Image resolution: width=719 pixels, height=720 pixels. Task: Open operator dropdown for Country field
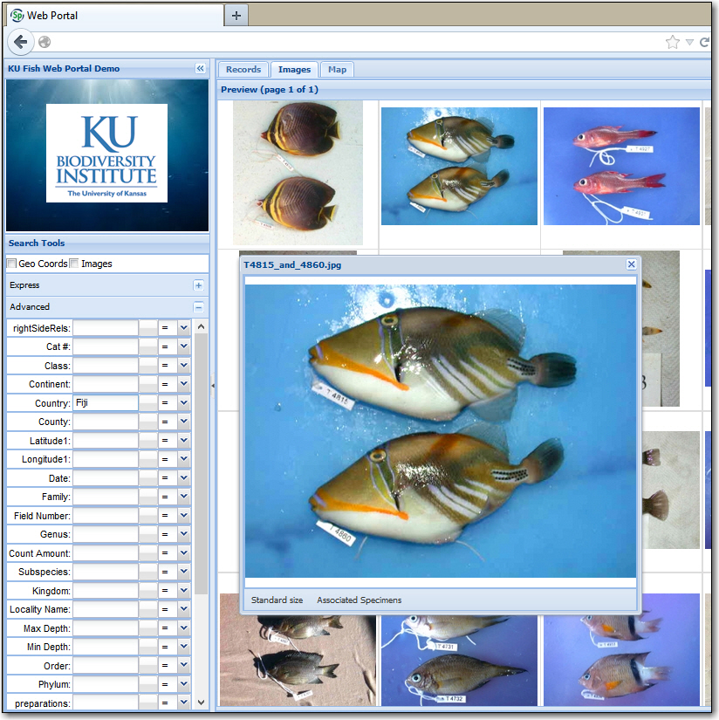tap(184, 402)
